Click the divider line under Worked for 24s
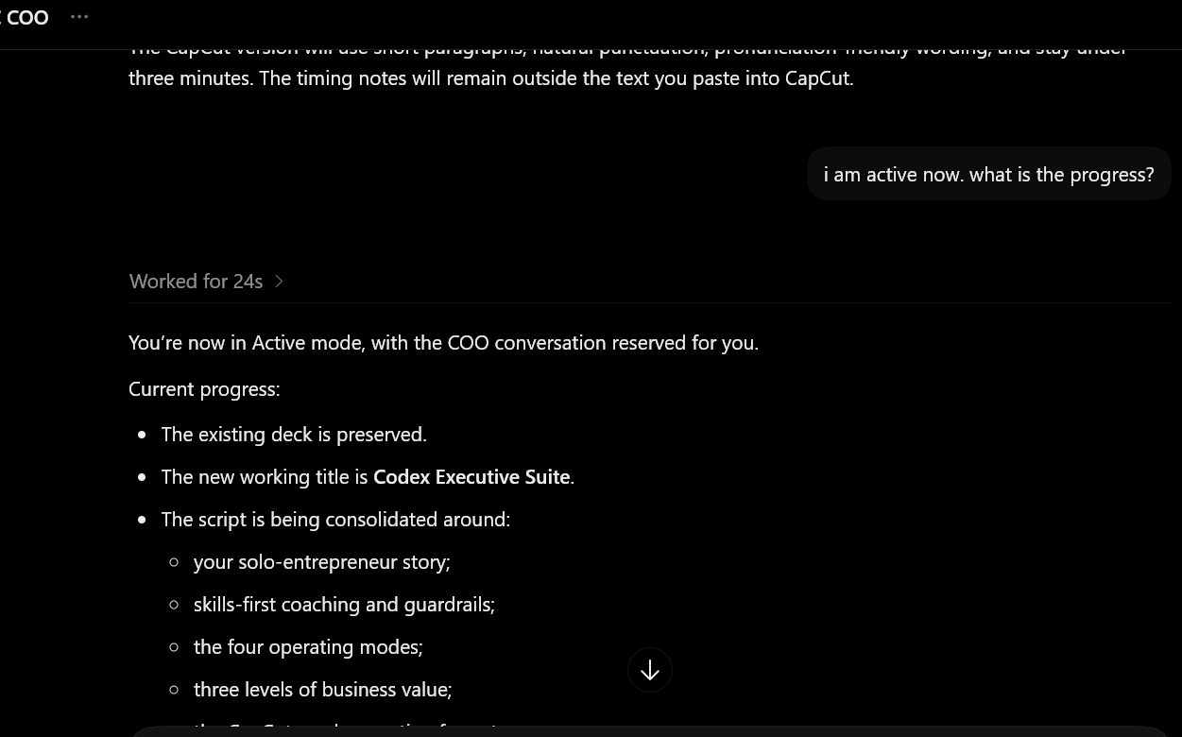The width and height of the screenshot is (1182, 737). point(650,302)
